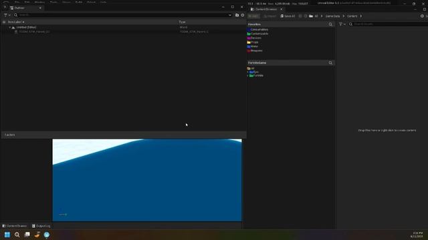Open the Consumables favorite folder
The height and width of the screenshot is (240, 428).
[x=259, y=29]
